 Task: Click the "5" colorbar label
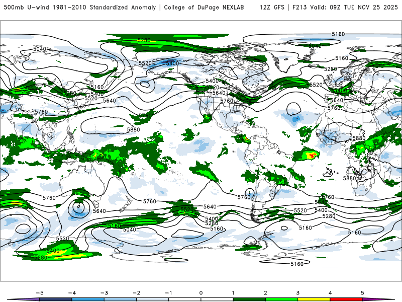[x=362, y=293]
